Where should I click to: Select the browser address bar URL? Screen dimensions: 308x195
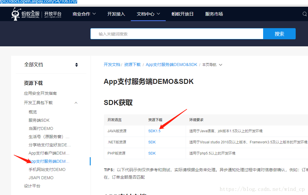point(38,1)
